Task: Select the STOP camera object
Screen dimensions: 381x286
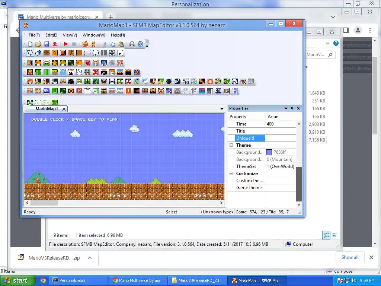Action: pos(71,72)
